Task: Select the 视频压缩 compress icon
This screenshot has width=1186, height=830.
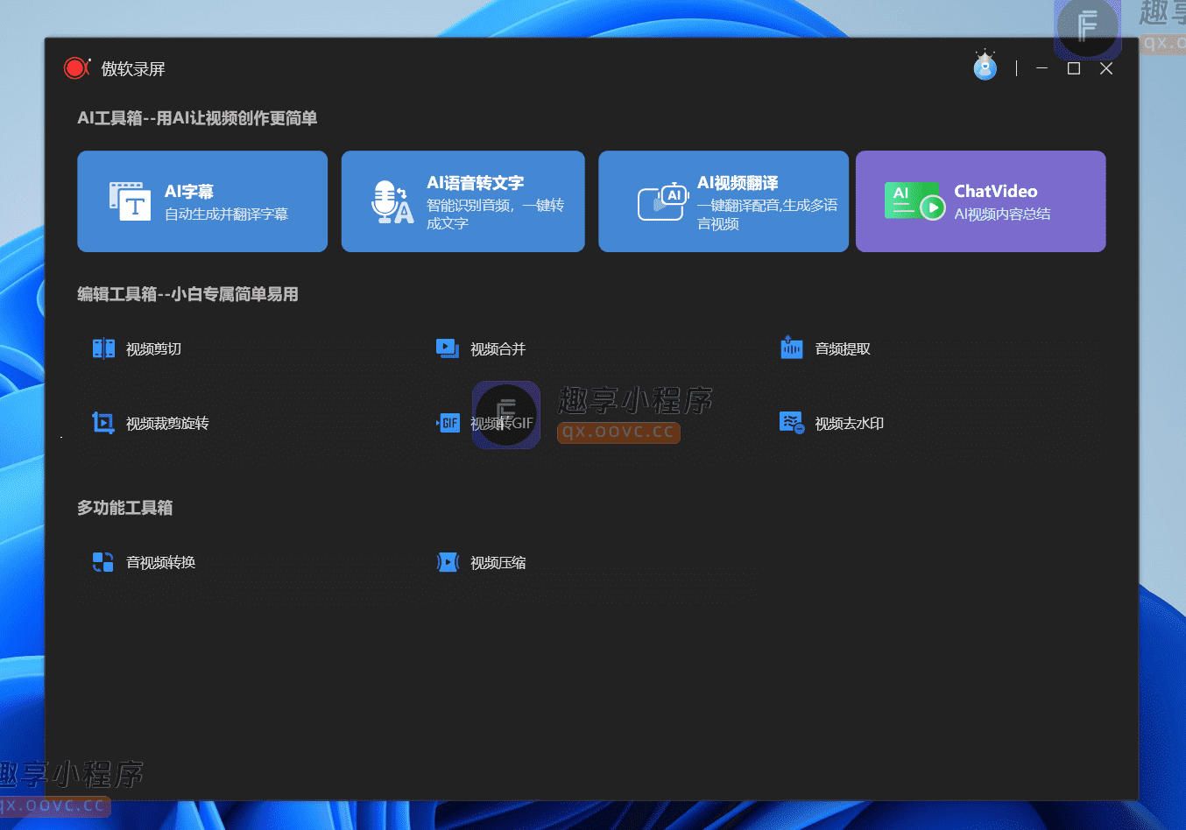Action: click(x=448, y=562)
